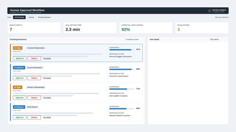Click the Medium badge on Data Export
The width and height of the screenshot is (236, 132).
pyautogui.click(x=19, y=107)
